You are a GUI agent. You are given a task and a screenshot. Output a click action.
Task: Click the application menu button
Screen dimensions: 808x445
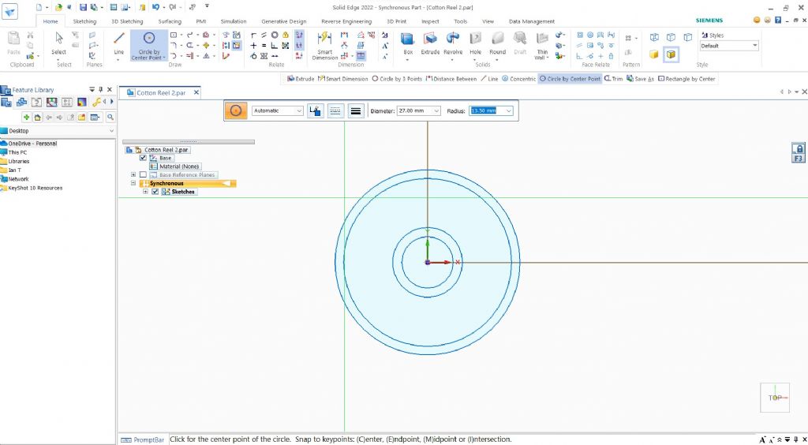tap(9, 11)
